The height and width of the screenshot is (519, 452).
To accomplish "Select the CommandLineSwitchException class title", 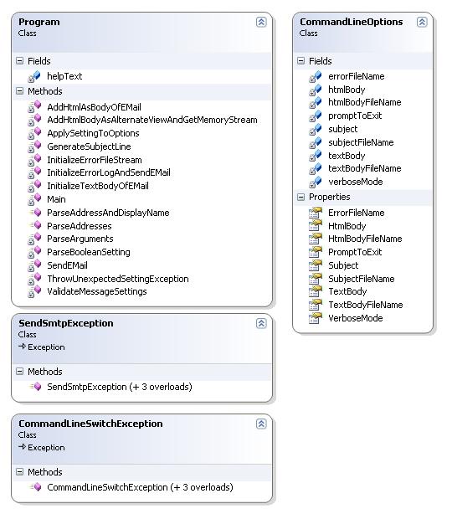I will [90, 424].
